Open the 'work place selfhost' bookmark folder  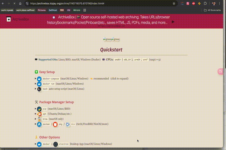click(25, 10)
